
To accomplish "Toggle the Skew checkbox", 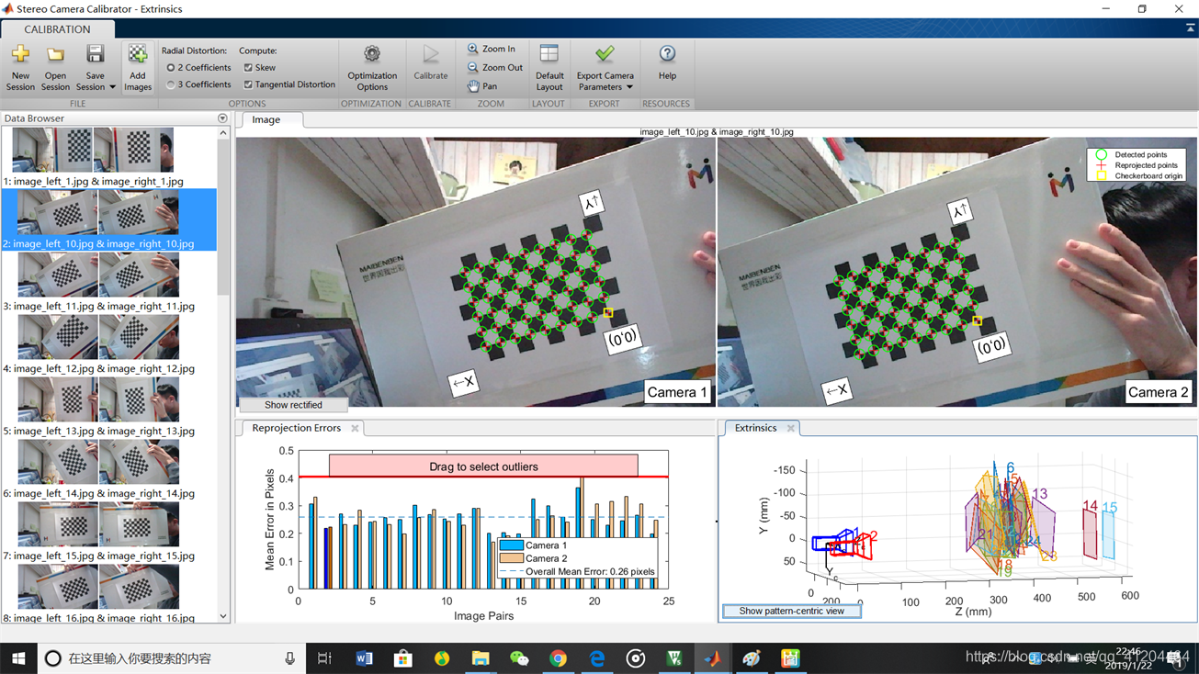I will point(248,68).
